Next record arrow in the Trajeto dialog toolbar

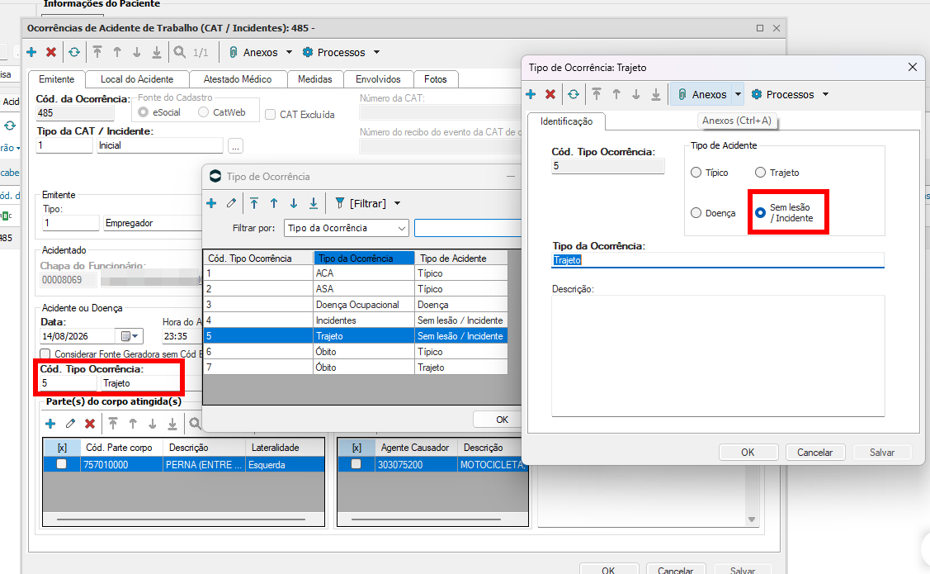point(636,94)
